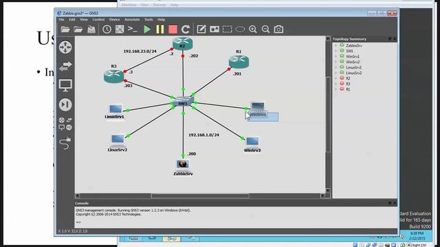Click the canvas vertical scrollbar
440x247 pixels.
(328, 114)
